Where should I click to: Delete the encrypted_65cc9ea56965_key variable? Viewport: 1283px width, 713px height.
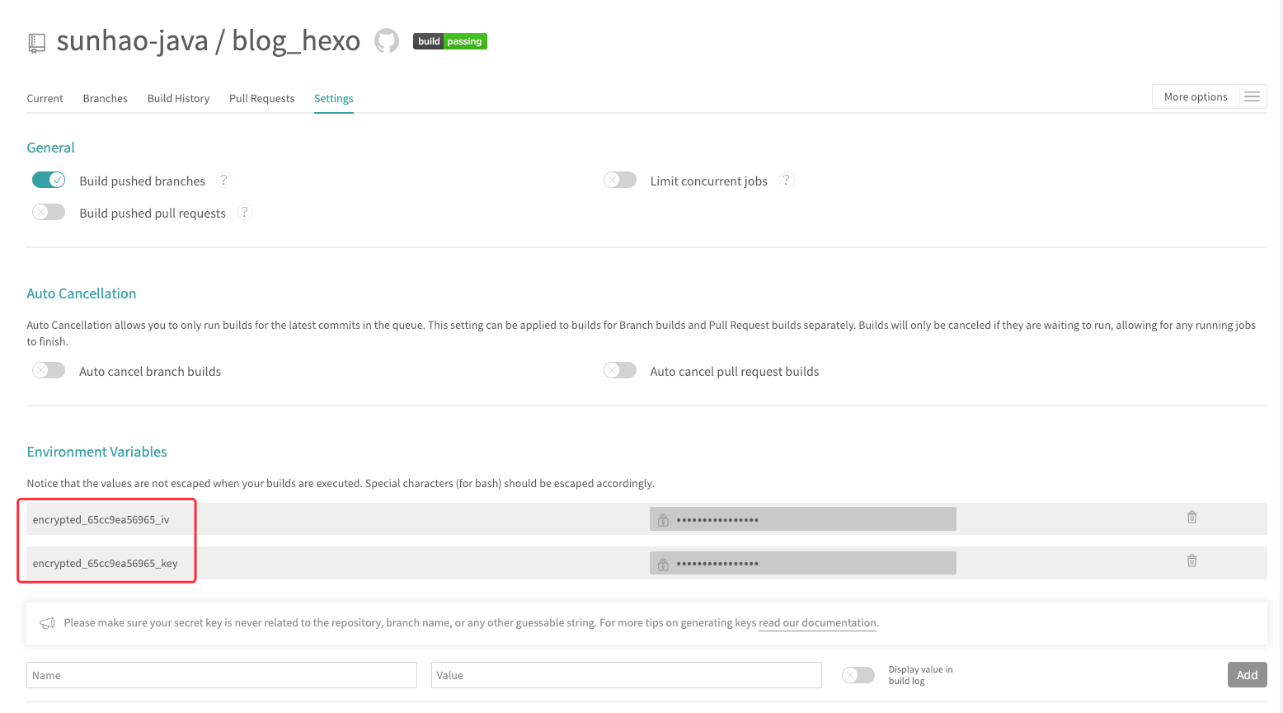click(x=1191, y=561)
